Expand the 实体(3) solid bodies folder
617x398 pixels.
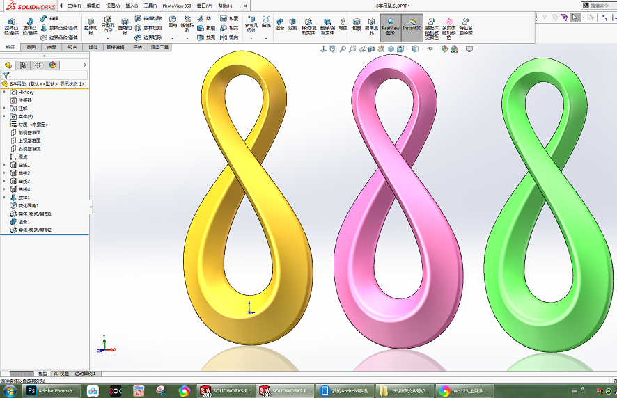point(5,116)
